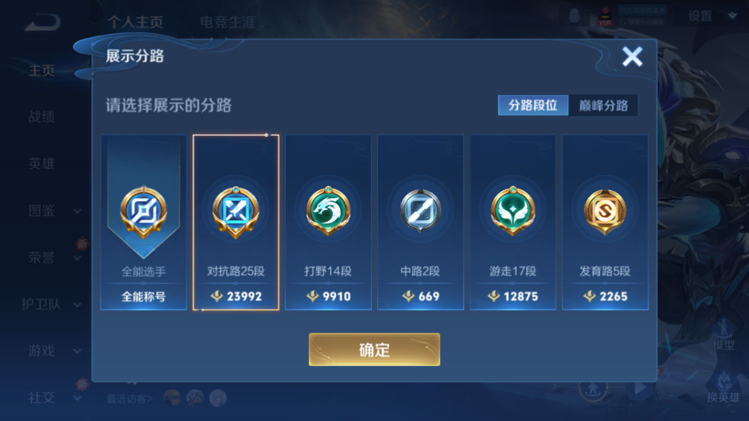Close the 展示分路 dialog with X
The height and width of the screenshot is (421, 749).
(633, 57)
